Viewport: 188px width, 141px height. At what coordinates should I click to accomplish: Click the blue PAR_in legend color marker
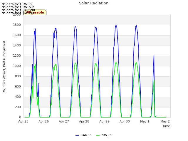point(77,136)
